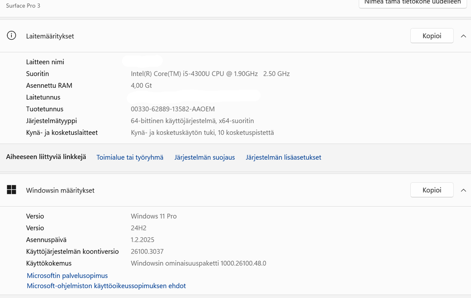Click the Järjestelmätyyppi label
Viewport: 471px width, 298px height.
[x=52, y=121]
